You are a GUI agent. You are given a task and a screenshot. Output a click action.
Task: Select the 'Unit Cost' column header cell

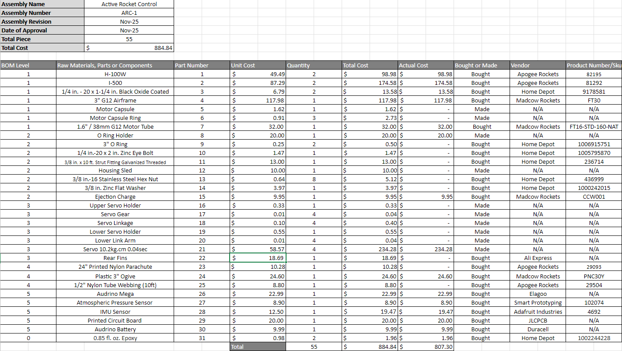click(x=258, y=65)
